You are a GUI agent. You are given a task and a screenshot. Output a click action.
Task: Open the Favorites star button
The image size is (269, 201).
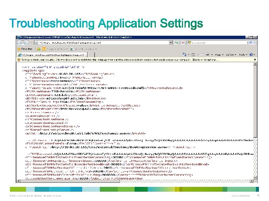coord(25,49)
